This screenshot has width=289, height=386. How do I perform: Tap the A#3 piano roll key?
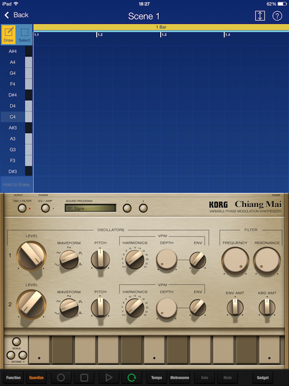16,128
